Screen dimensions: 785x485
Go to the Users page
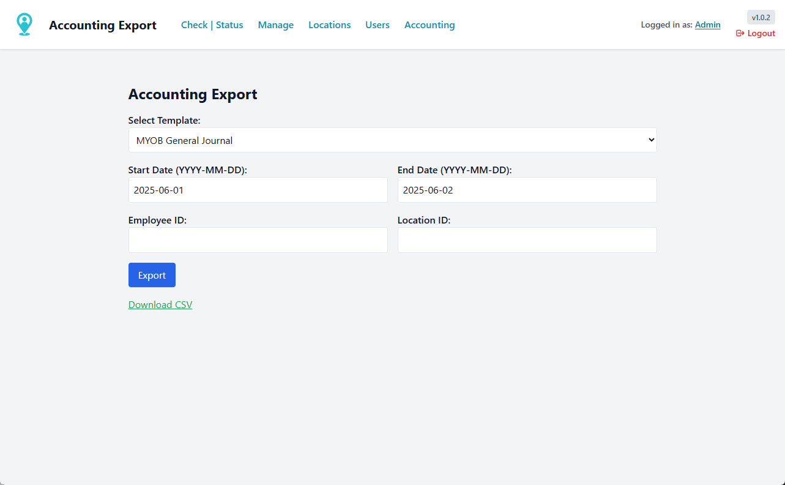(378, 25)
